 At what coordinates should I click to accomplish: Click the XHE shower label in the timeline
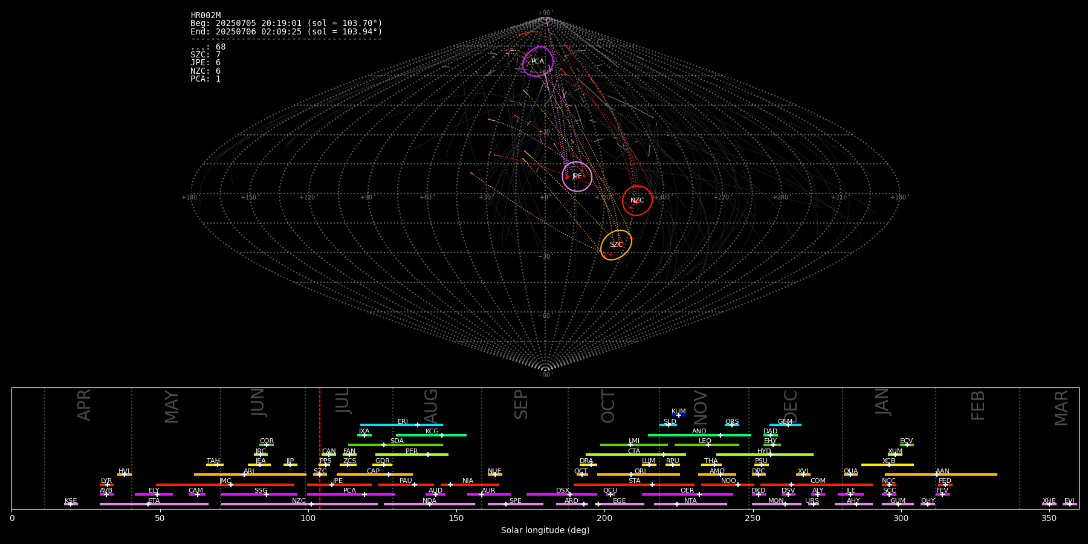tap(1049, 501)
